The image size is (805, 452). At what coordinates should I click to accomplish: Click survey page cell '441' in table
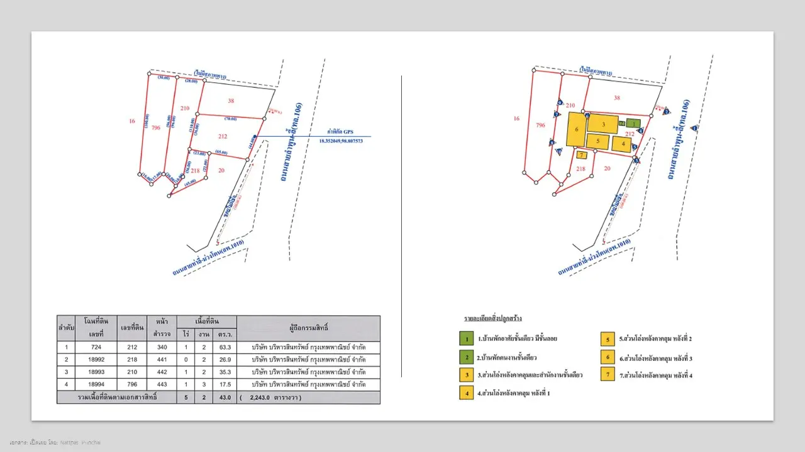(162, 359)
